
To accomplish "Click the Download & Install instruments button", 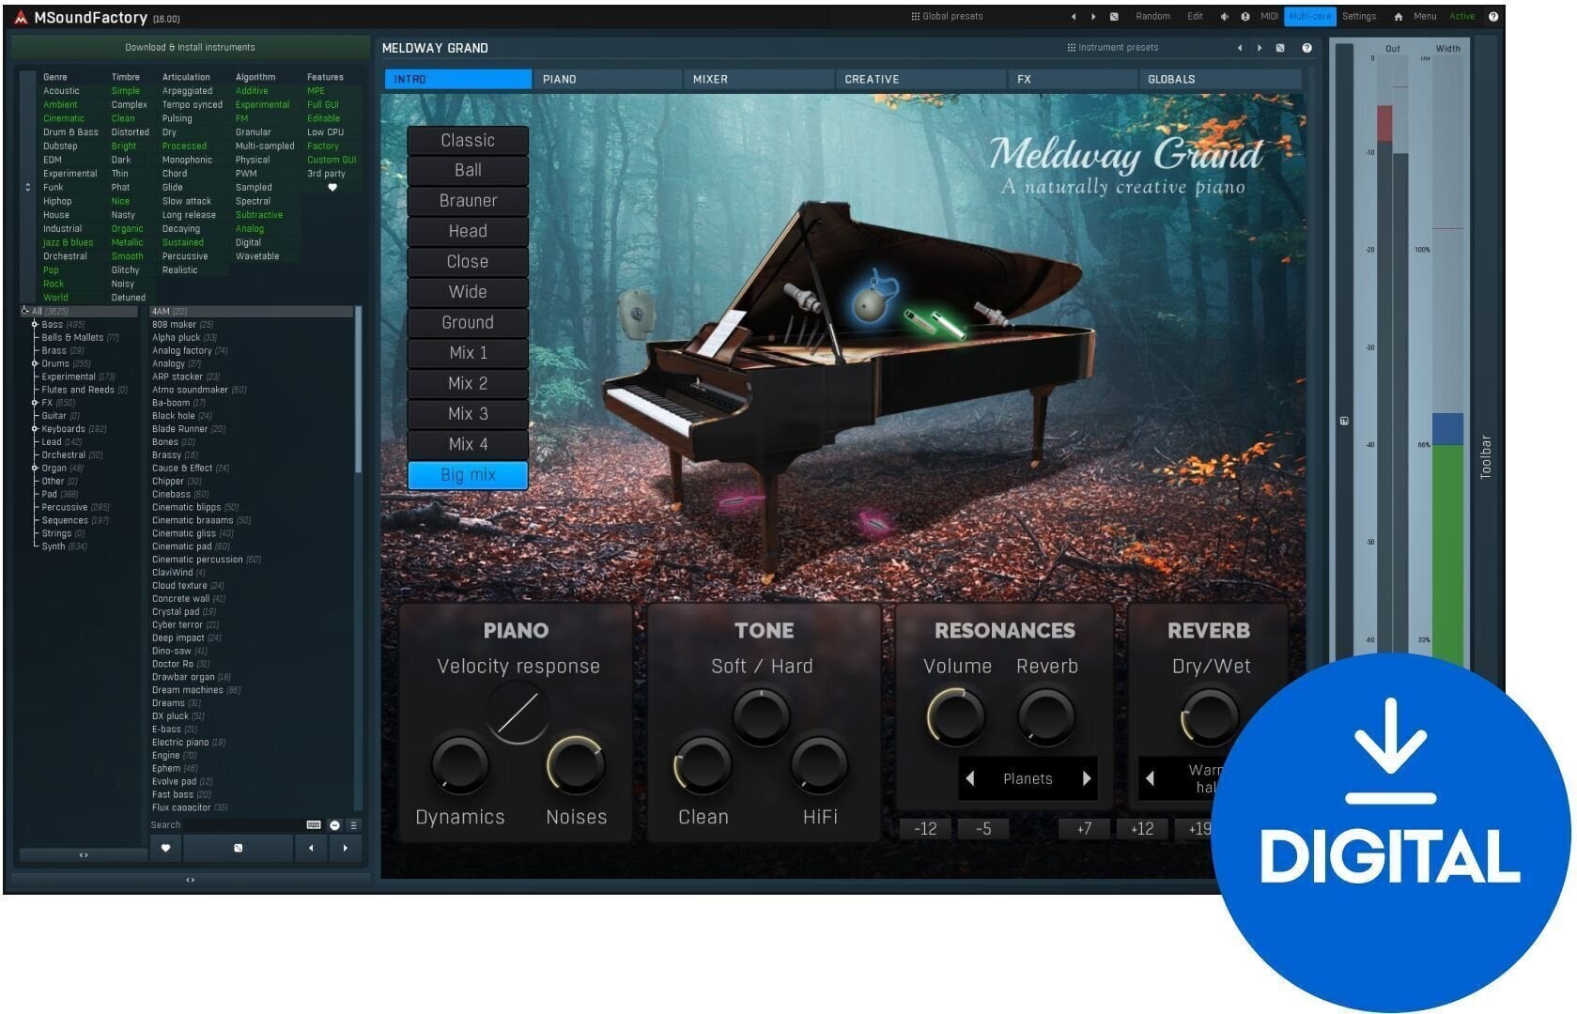I will (x=190, y=46).
